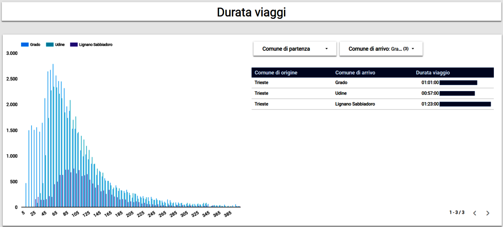Click the Grado blue legend swatch
The image size is (503, 227).
(25, 44)
